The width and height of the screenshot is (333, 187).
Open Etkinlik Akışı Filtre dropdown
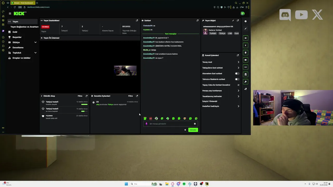[80, 96]
